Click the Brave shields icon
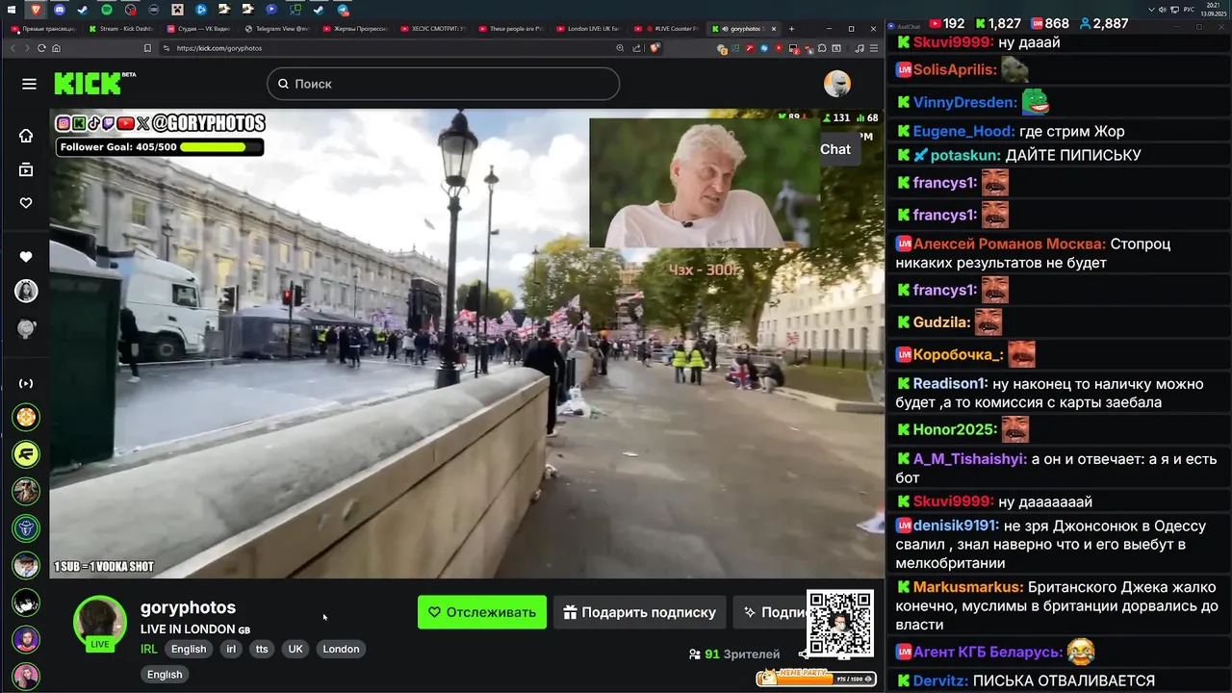 point(654,48)
